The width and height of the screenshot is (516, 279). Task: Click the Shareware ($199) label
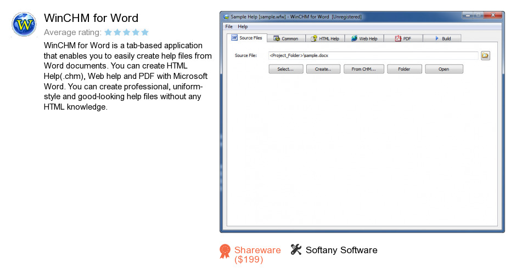(257, 255)
